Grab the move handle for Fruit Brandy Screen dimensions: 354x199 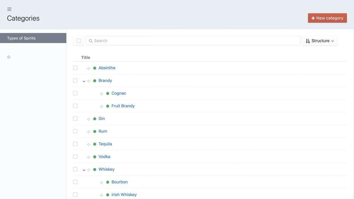coord(102,106)
